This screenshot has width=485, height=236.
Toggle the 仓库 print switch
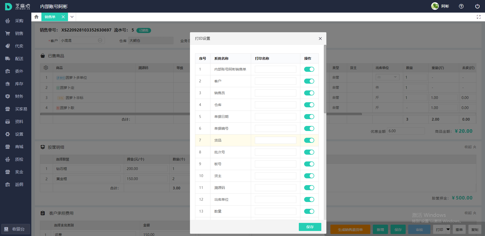click(x=309, y=105)
